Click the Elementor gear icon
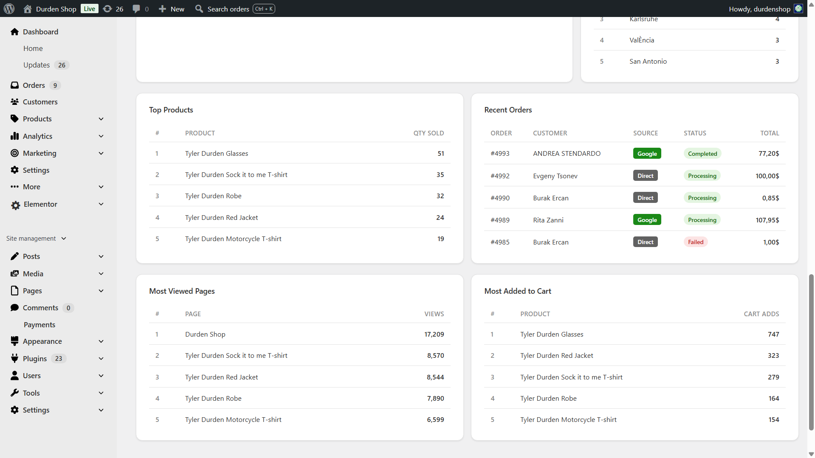 click(x=15, y=205)
